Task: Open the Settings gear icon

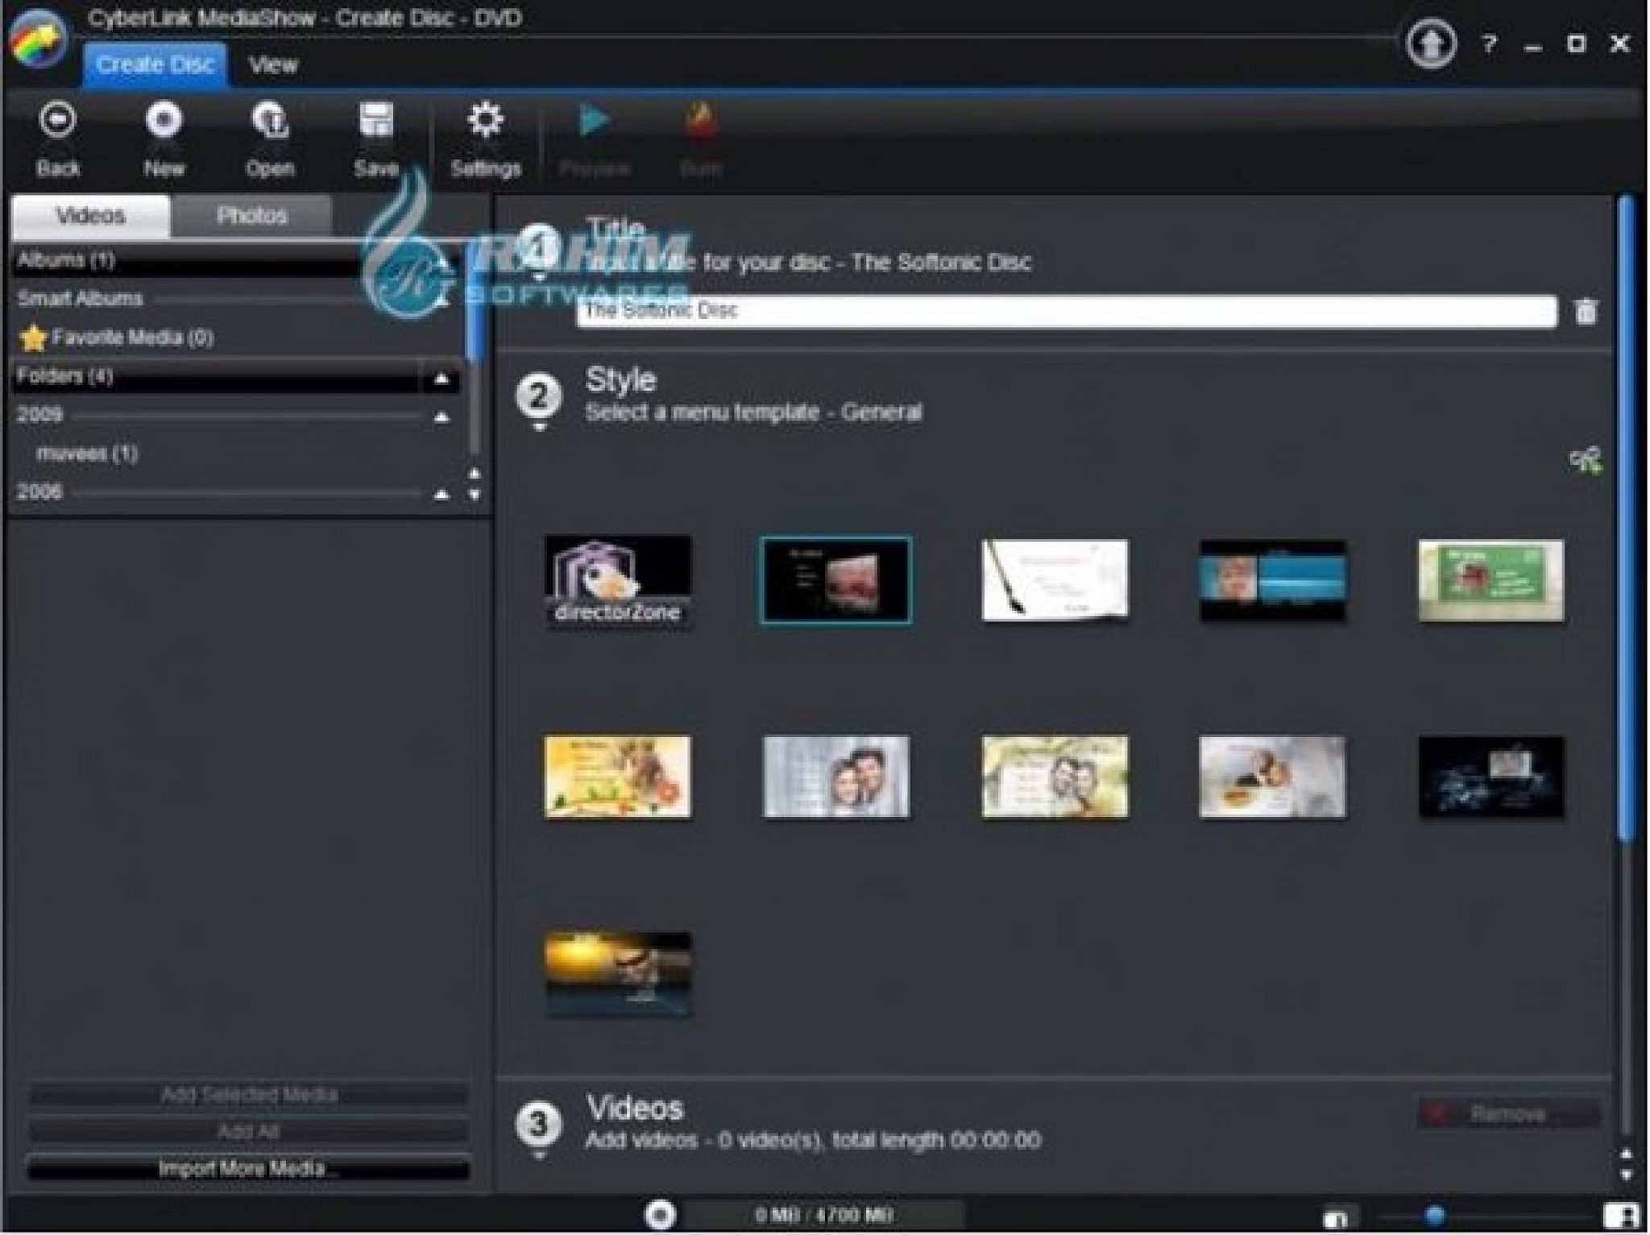Action: coord(483,121)
